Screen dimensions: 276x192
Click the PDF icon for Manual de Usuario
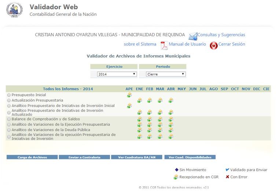click(164, 45)
